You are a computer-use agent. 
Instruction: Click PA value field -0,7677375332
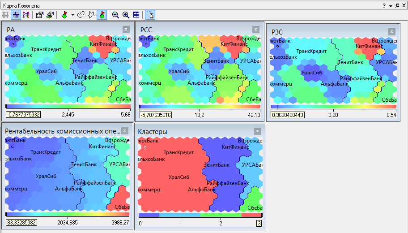tap(23, 114)
